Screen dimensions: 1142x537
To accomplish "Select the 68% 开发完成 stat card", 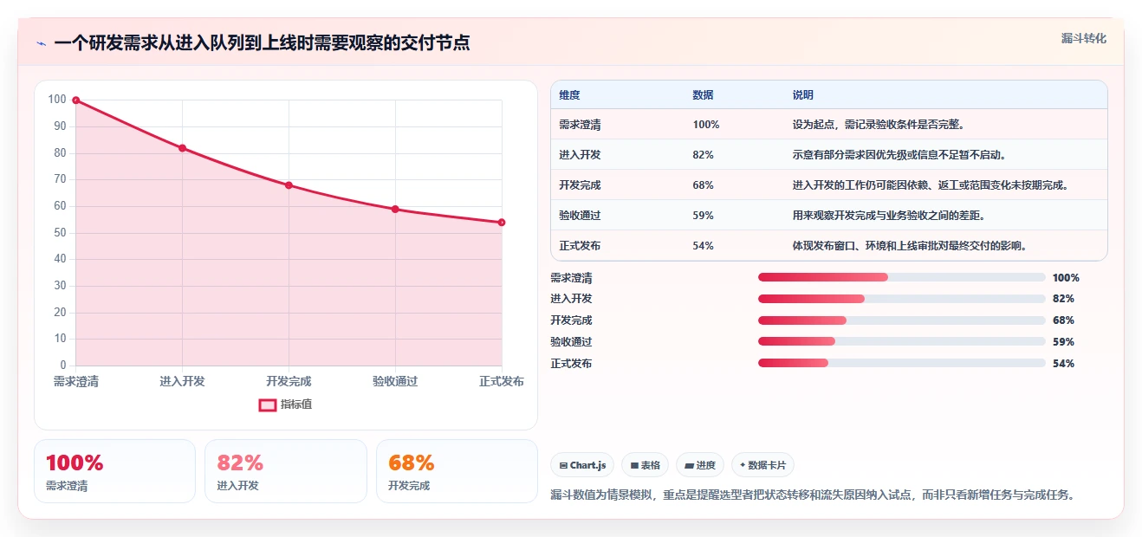I will pos(457,471).
